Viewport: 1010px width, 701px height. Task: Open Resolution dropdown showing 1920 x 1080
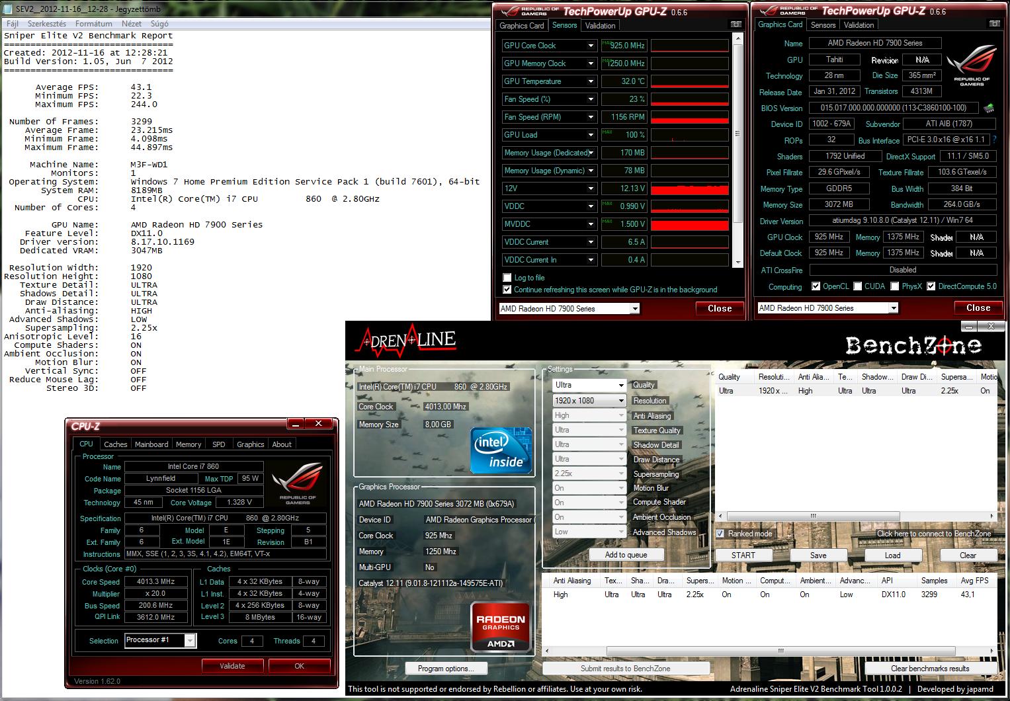click(589, 401)
